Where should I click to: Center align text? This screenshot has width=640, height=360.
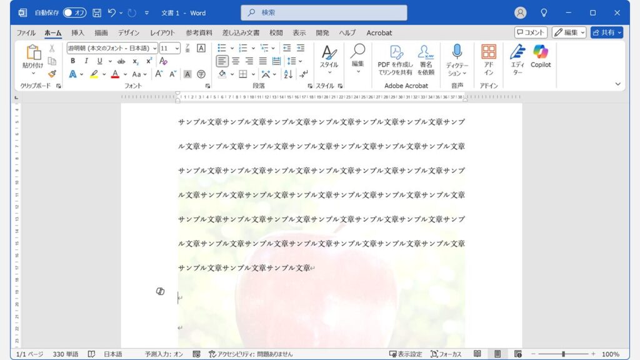pos(236,61)
